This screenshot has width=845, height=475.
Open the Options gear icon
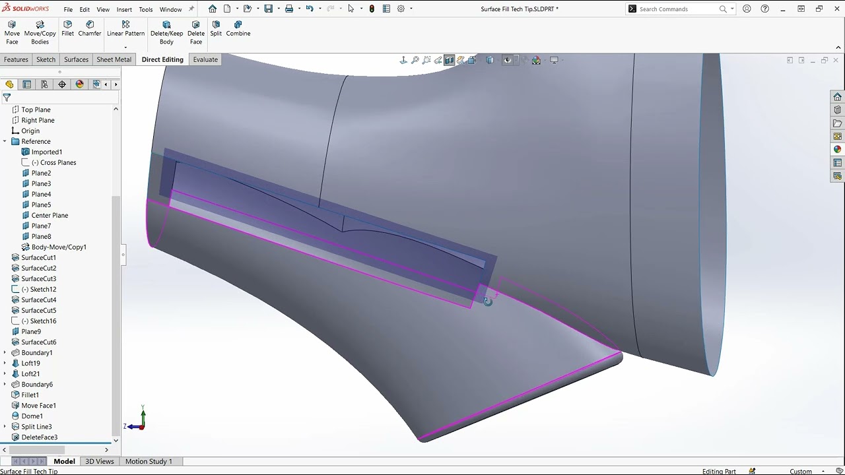(x=401, y=9)
